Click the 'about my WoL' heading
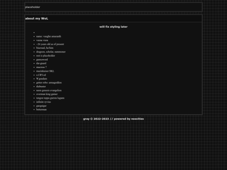The height and width of the screenshot is (170, 227). (37, 18)
